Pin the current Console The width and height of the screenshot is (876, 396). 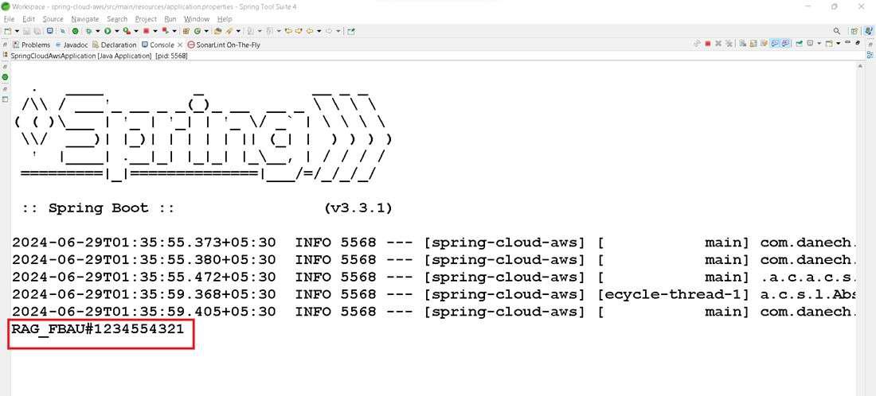coord(800,43)
